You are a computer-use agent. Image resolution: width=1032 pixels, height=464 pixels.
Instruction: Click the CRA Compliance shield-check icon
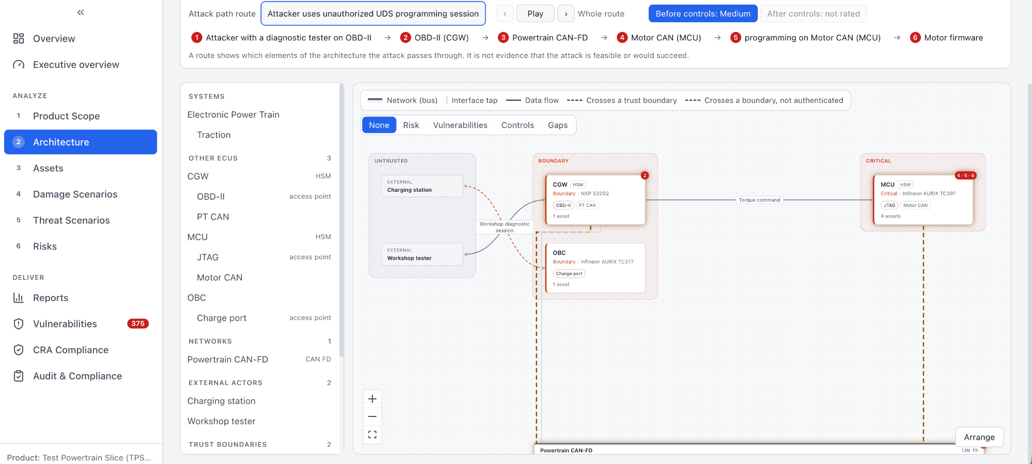(x=19, y=350)
